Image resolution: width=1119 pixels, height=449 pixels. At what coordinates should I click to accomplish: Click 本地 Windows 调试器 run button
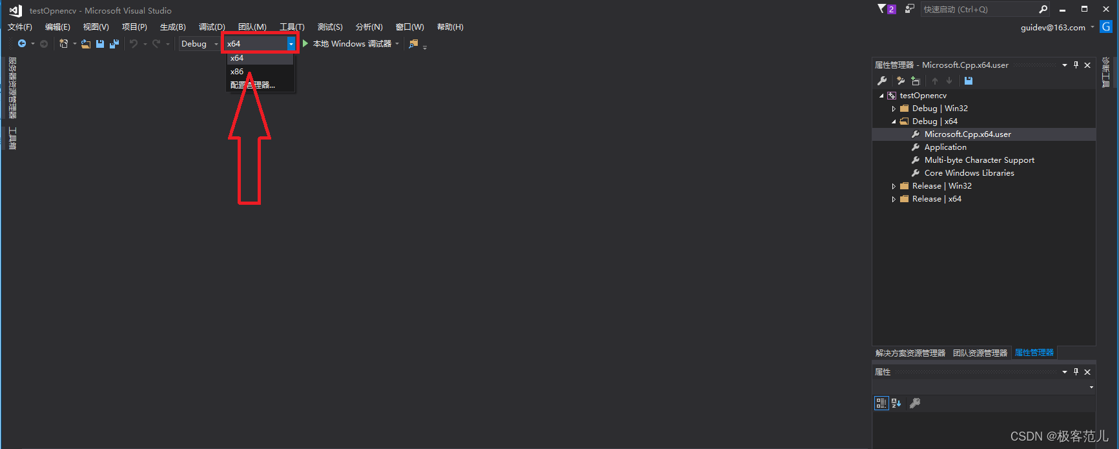click(352, 44)
